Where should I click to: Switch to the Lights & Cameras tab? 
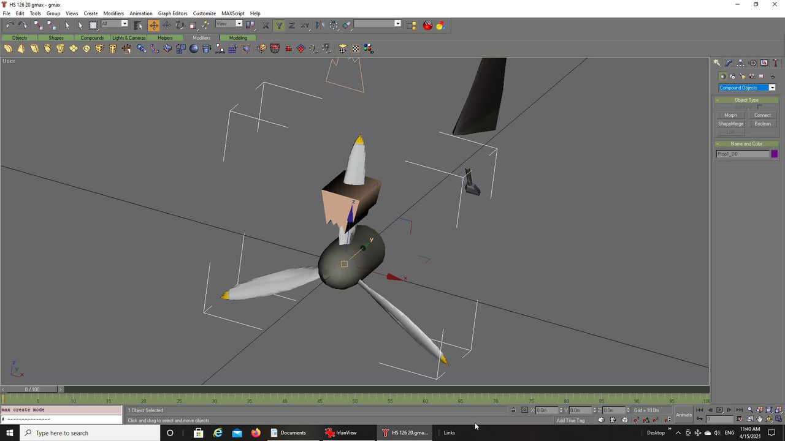click(x=129, y=38)
